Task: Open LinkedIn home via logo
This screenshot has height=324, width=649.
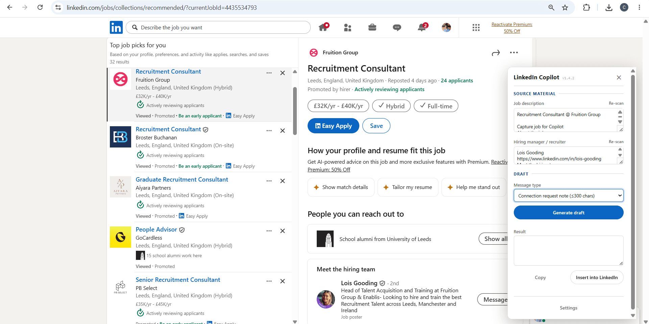Action: 116,27
